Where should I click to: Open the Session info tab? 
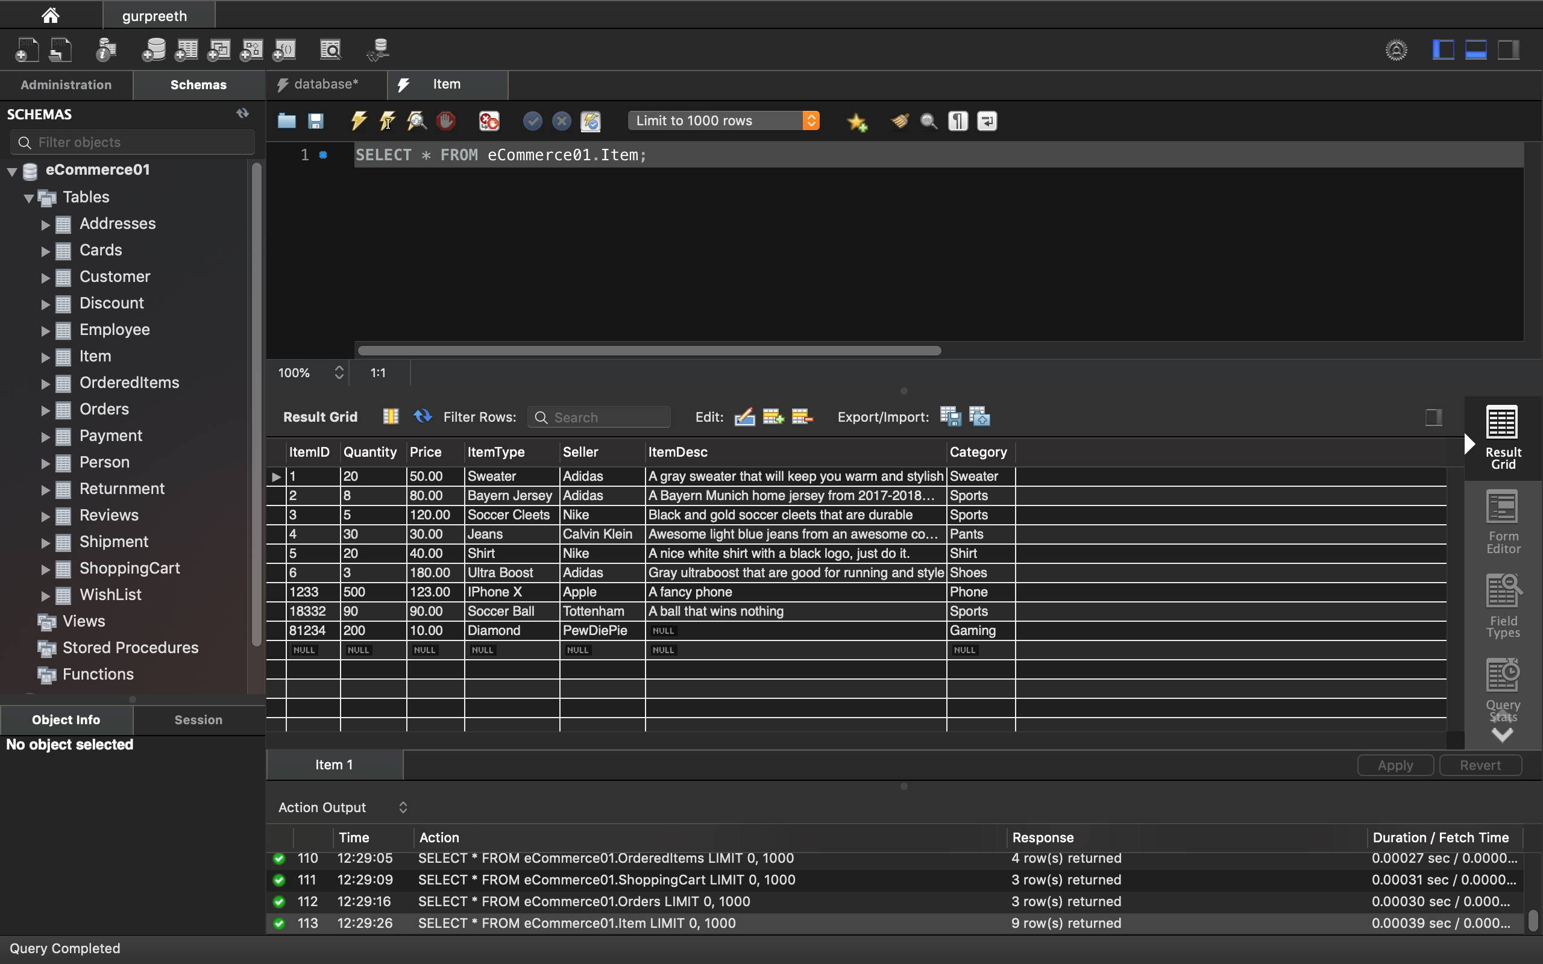[x=198, y=719]
